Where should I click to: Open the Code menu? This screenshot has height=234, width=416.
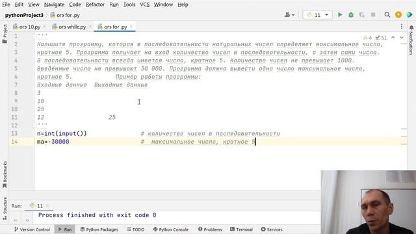pos(75,5)
